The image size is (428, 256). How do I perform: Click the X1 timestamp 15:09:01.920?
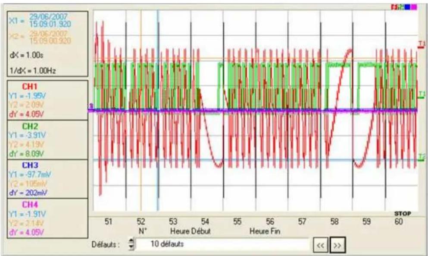50,24
